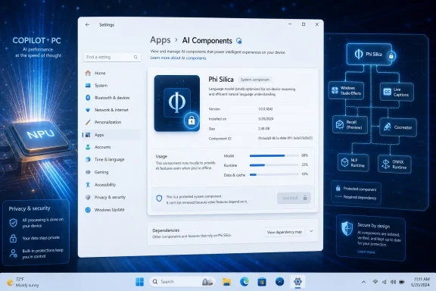Image resolution: width=436 pixels, height=291 pixels.
Task: Open System settings page
Action: pos(112,86)
